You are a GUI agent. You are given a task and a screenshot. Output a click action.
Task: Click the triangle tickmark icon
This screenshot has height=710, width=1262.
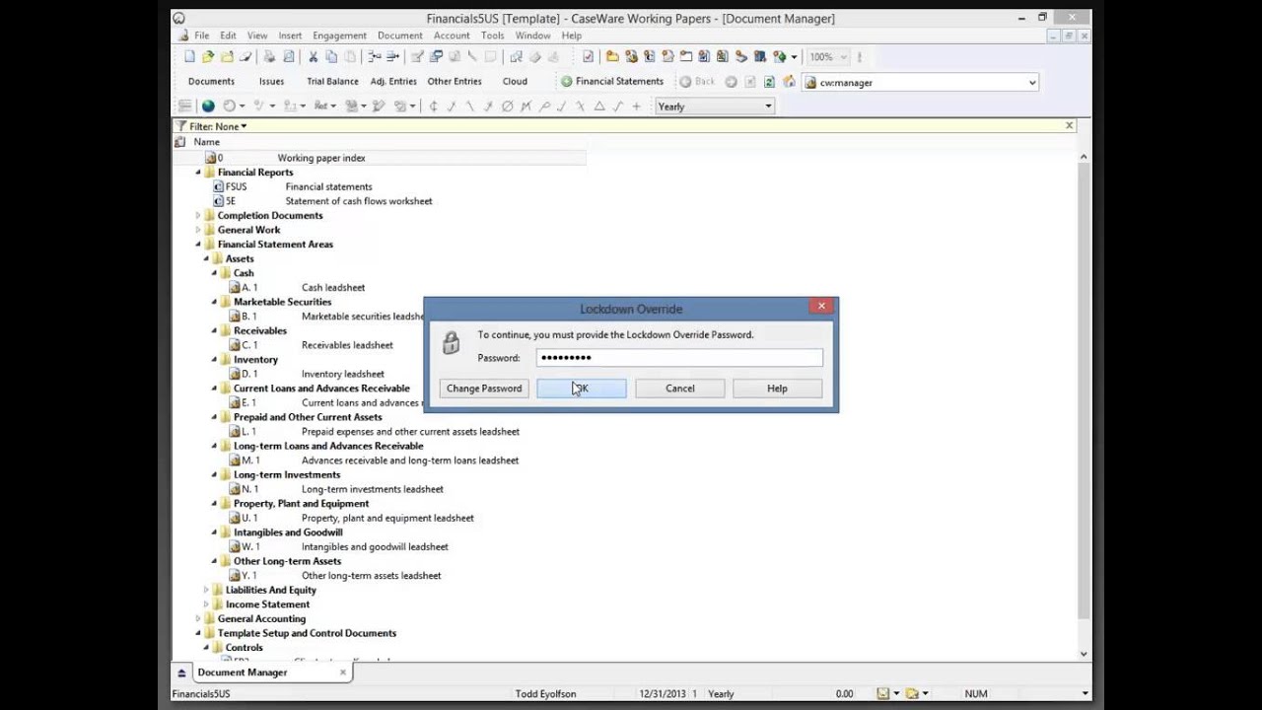coord(598,106)
